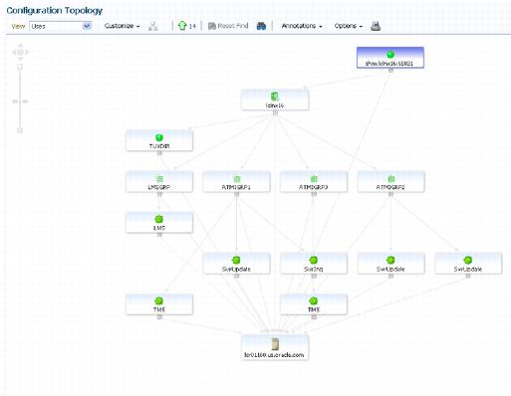Open the Options menu
The height and width of the screenshot is (396, 511).
click(348, 26)
